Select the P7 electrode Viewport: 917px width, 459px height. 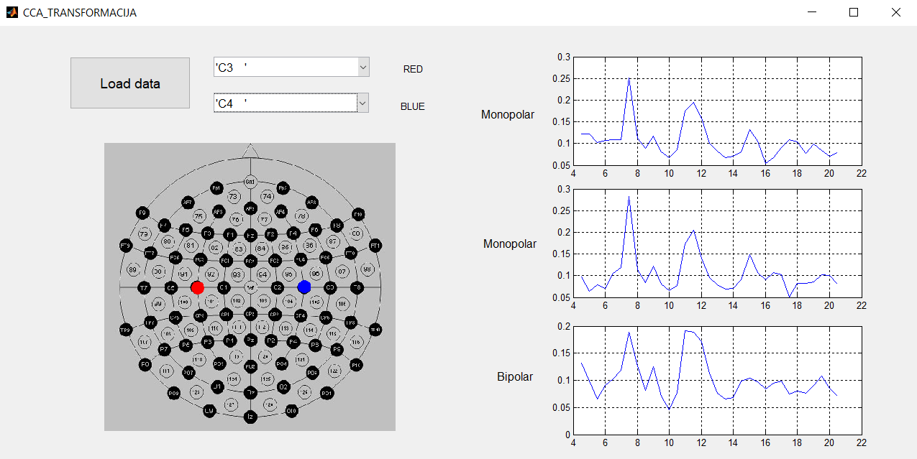164,349
